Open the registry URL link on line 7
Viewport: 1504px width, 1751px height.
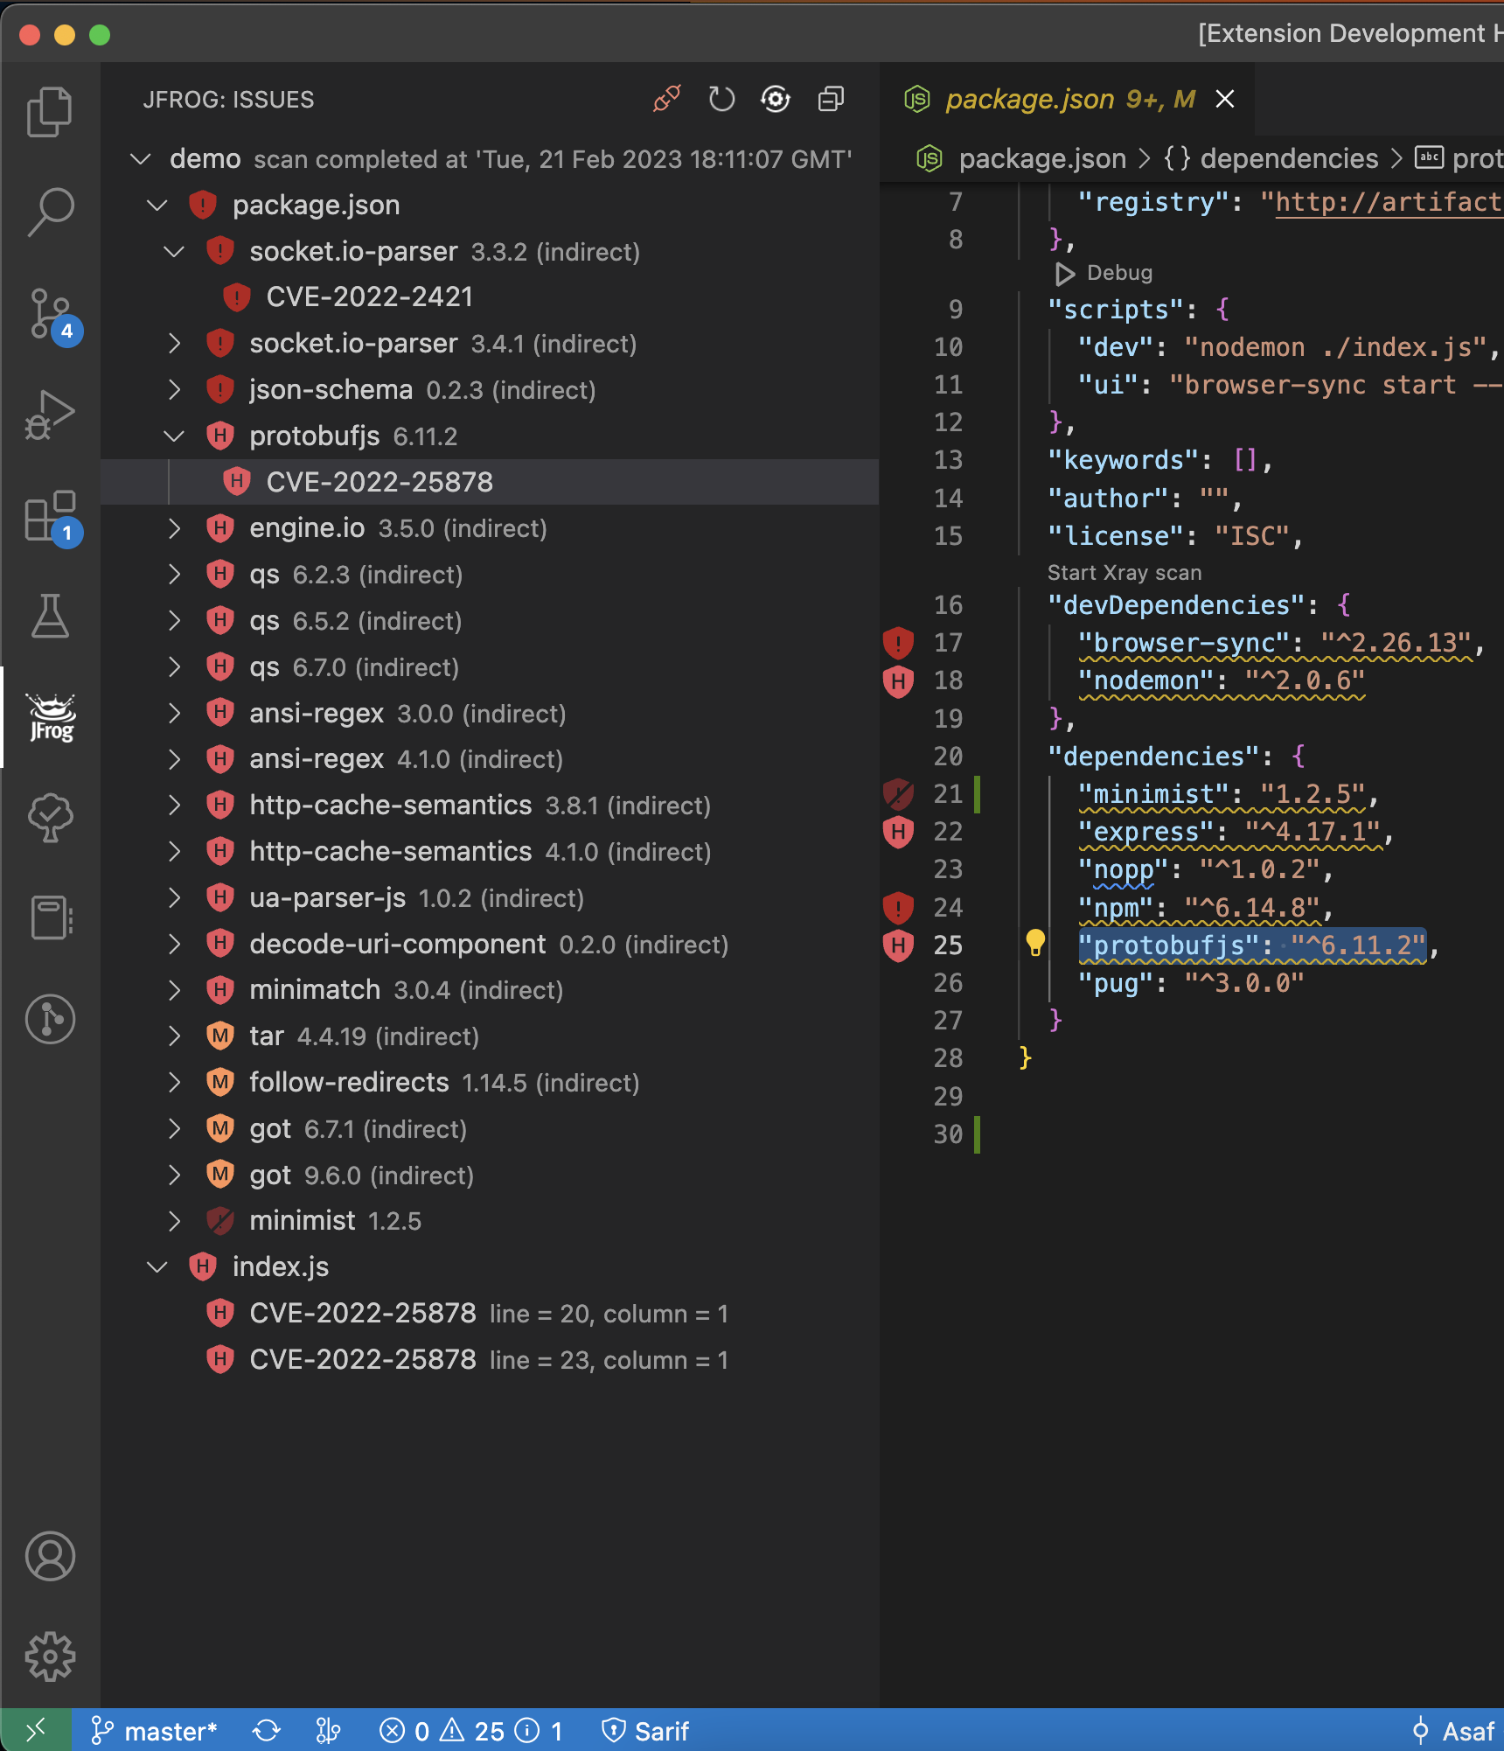coord(1389,202)
